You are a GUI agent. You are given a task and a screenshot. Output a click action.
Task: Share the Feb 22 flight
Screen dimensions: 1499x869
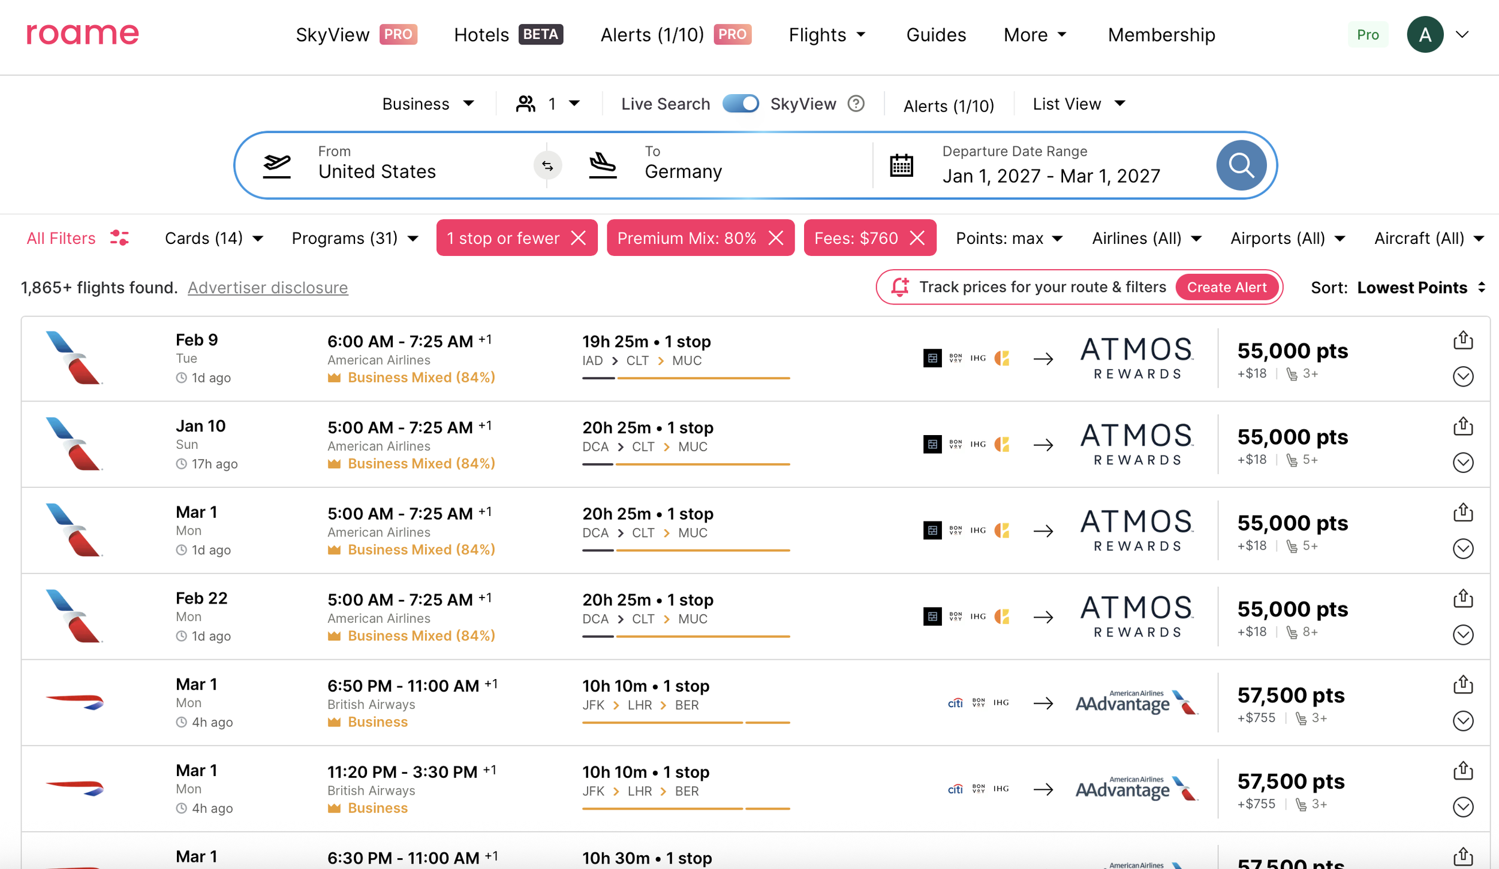(x=1463, y=598)
